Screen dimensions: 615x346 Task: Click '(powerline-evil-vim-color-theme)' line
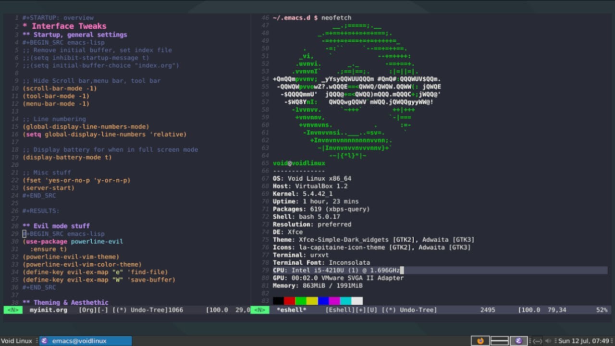pos(82,264)
